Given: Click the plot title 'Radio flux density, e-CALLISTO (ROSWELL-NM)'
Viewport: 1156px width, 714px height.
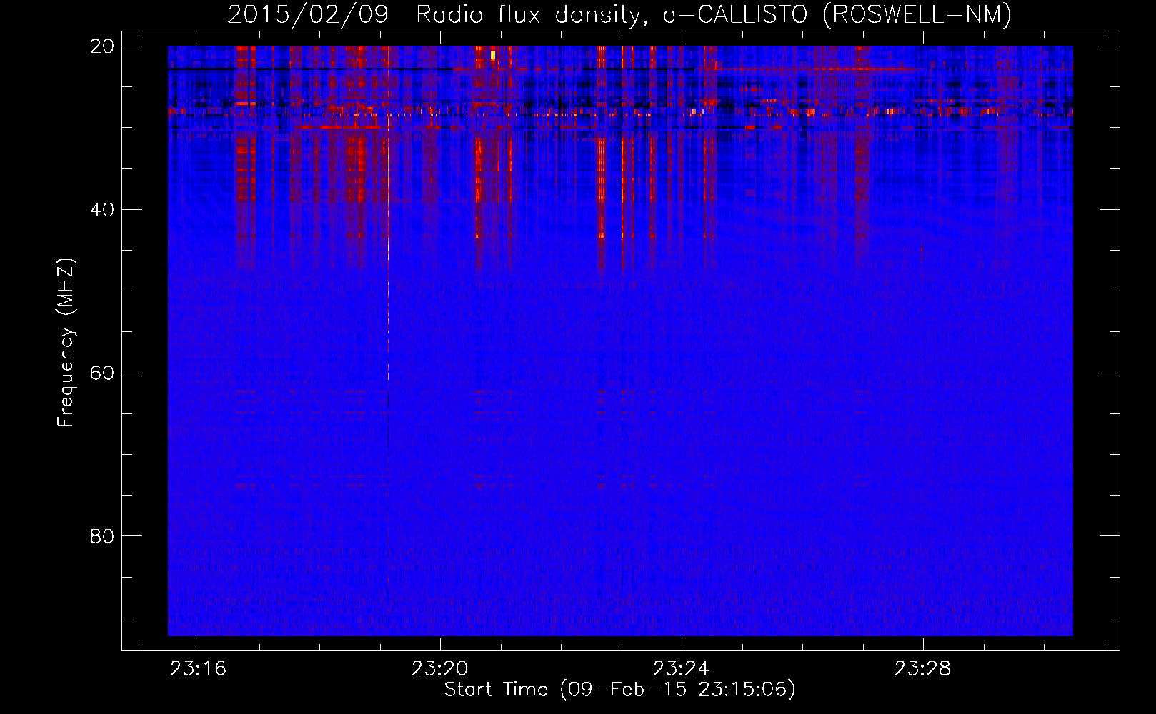Looking at the screenshot, I should click(713, 14).
